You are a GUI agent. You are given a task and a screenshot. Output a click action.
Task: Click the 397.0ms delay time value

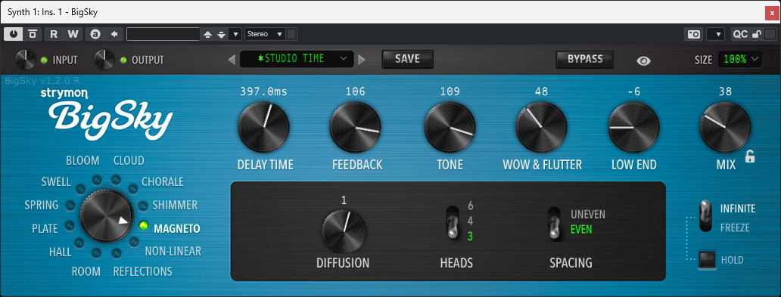click(x=263, y=91)
